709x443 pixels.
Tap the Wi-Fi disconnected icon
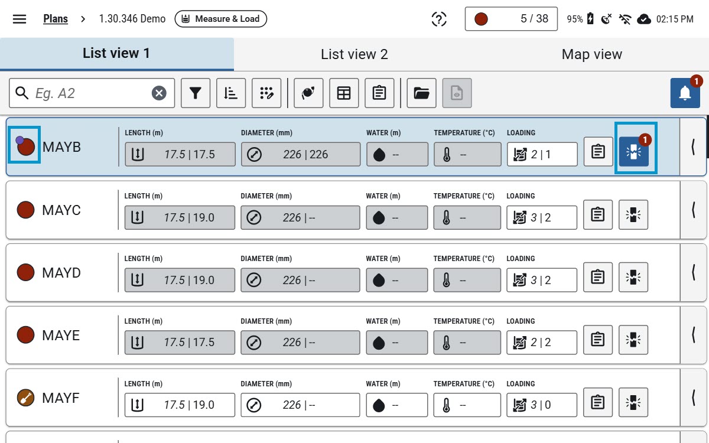[625, 19]
